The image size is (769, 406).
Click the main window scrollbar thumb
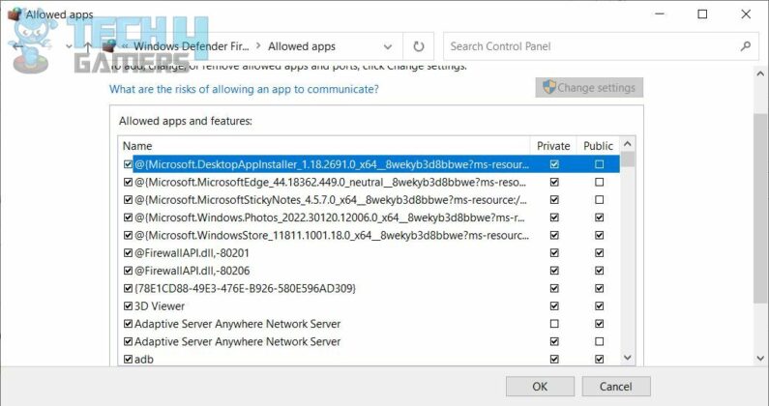tap(760, 208)
